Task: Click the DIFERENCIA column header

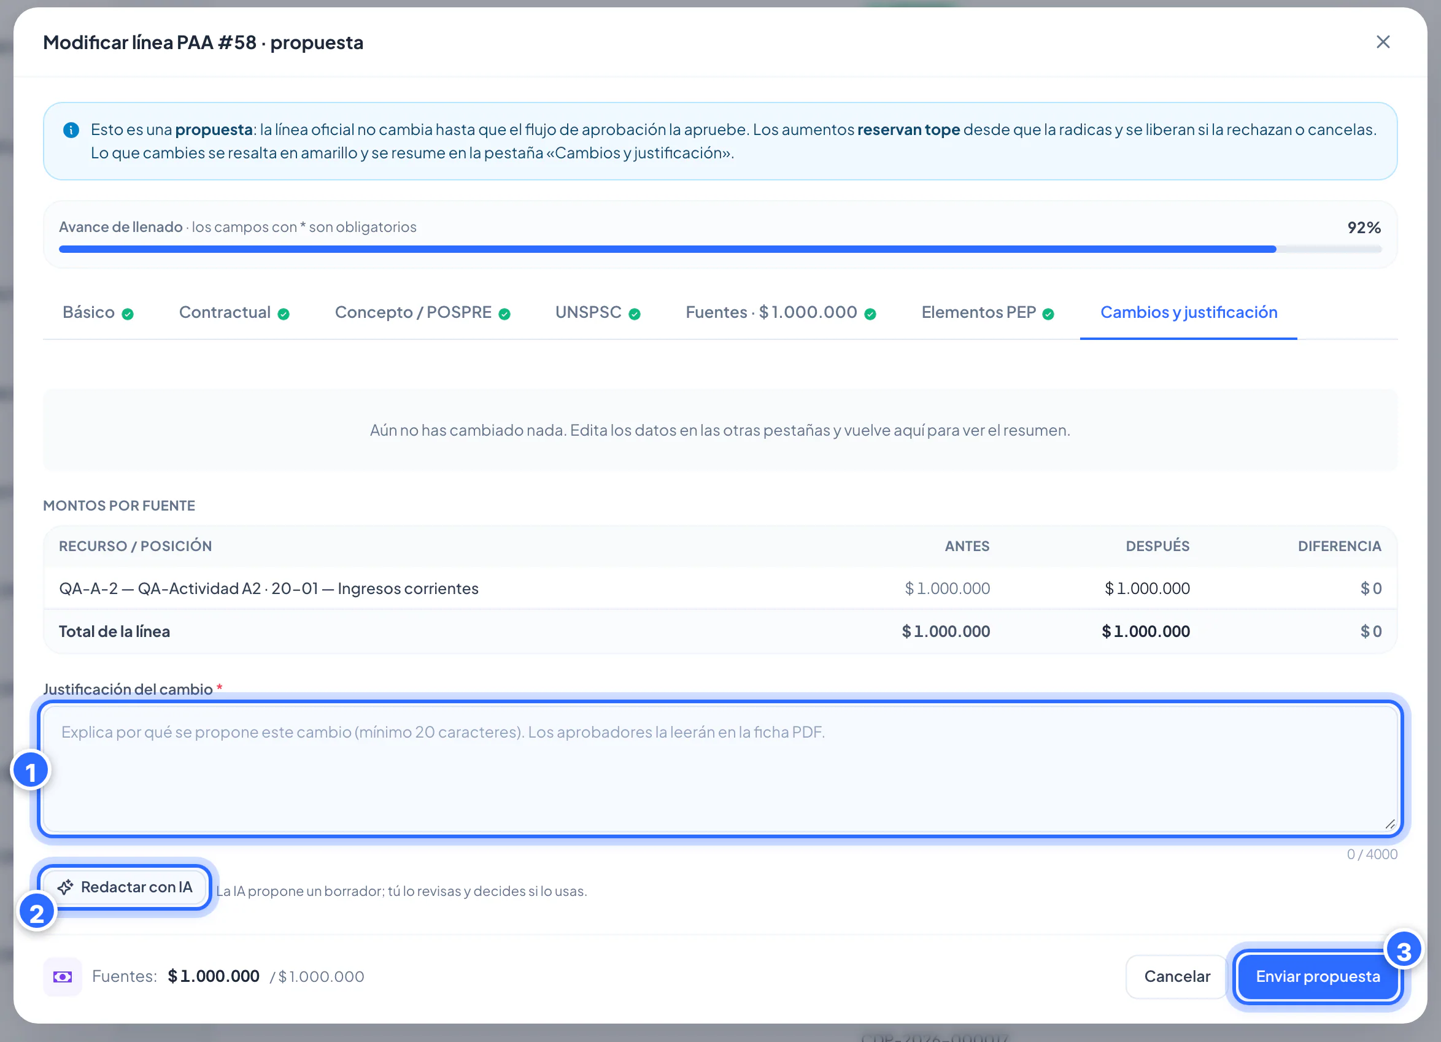Action: 1339,546
